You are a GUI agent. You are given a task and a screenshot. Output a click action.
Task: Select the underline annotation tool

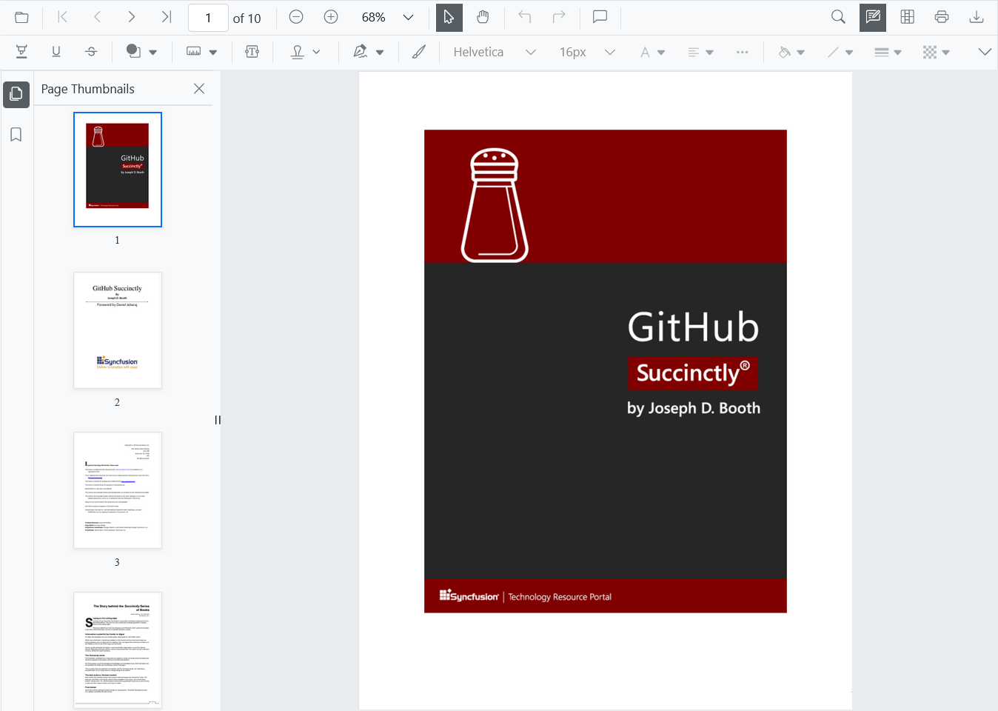(x=56, y=52)
